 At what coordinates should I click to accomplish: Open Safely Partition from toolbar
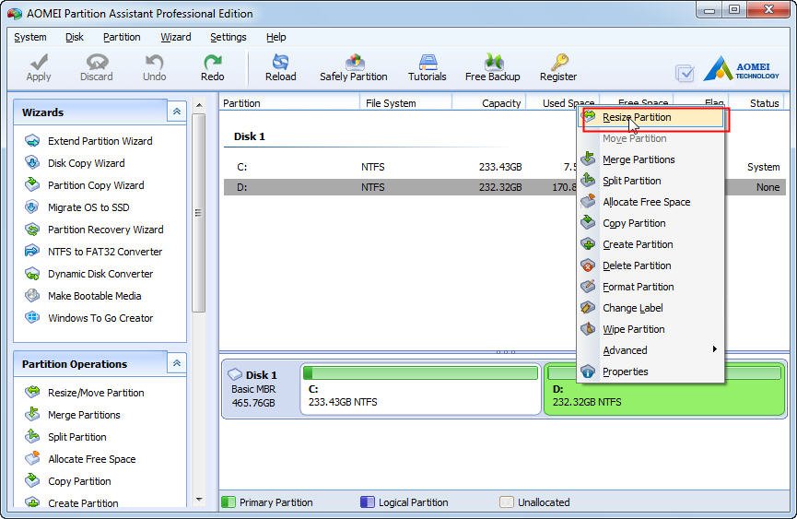[353, 67]
